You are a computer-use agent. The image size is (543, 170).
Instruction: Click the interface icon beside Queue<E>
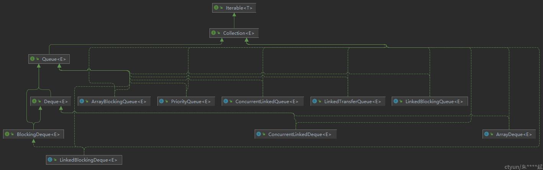(x=33, y=59)
